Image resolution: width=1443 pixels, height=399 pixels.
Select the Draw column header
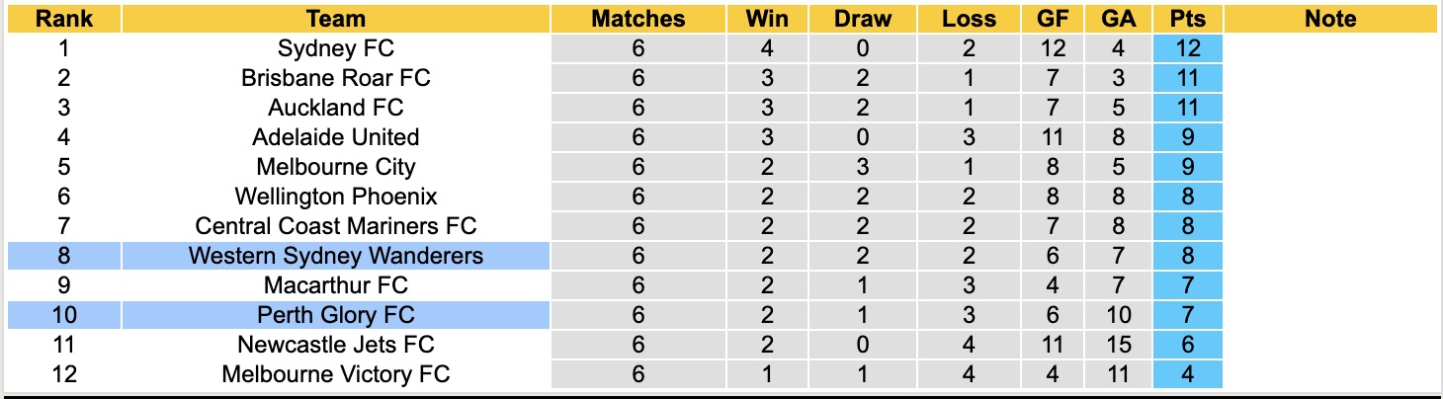point(862,19)
